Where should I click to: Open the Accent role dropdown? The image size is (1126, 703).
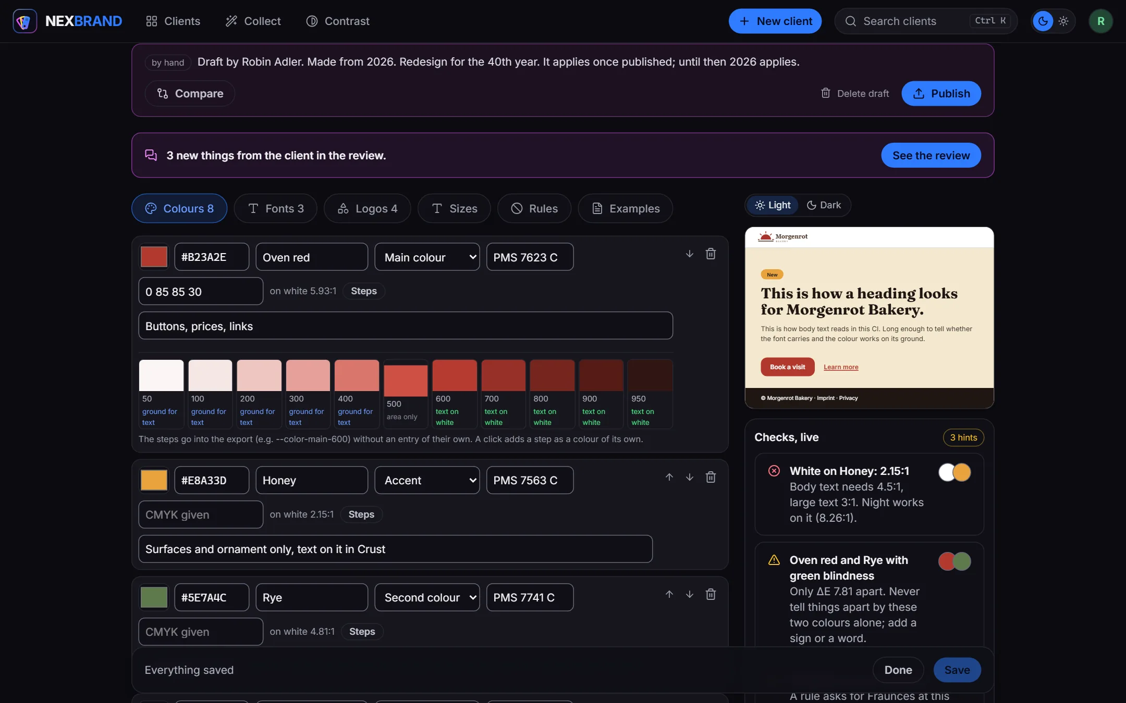pyautogui.click(x=427, y=481)
